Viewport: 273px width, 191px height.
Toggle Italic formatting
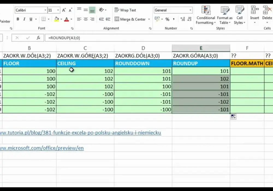click(24, 19)
